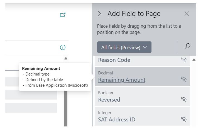Click the field list's scroll-up arrow
The height and width of the screenshot is (134, 203).
[194, 60]
